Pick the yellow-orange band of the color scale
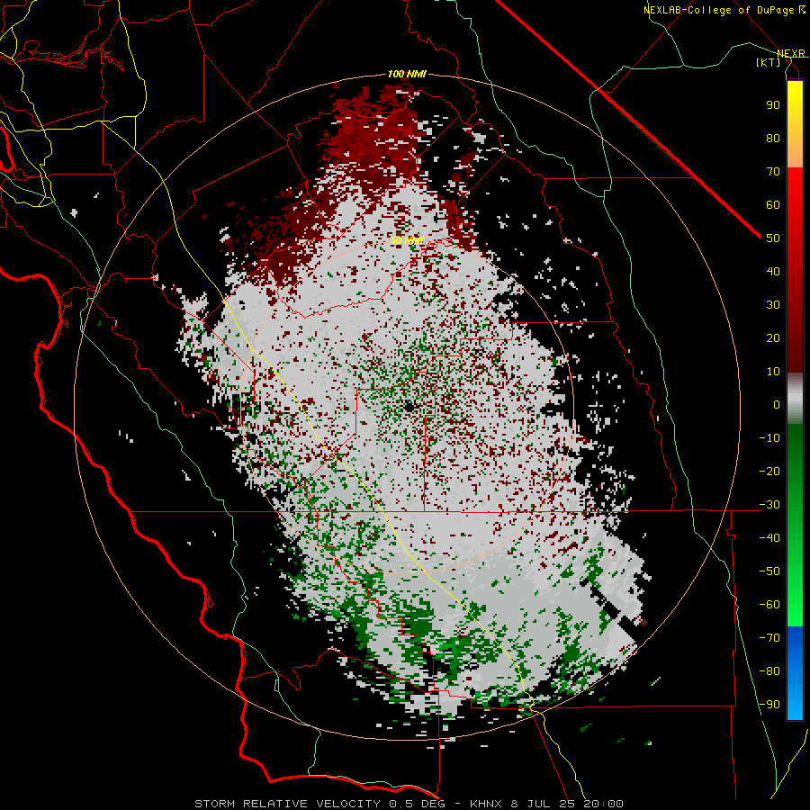The height and width of the screenshot is (810, 810). [x=795, y=124]
